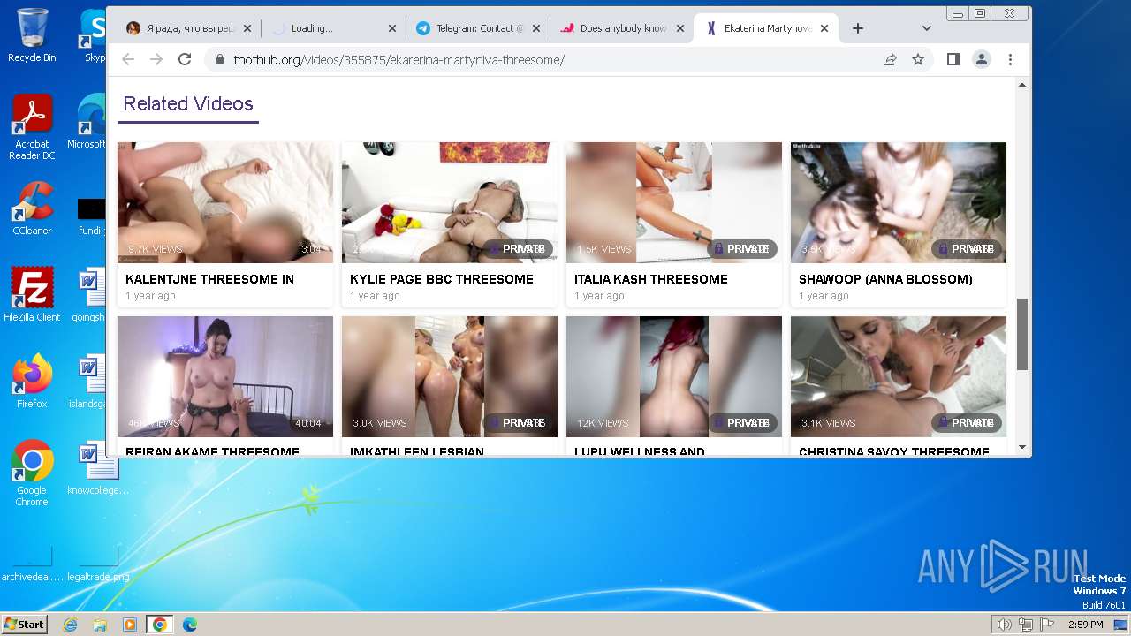Click the page scrollbar up arrow
The image size is (1131, 636).
pyautogui.click(x=1022, y=85)
